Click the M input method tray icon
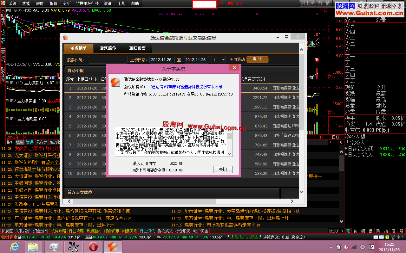The width and height of the screenshot is (406, 253). pyautogui.click(x=371, y=247)
